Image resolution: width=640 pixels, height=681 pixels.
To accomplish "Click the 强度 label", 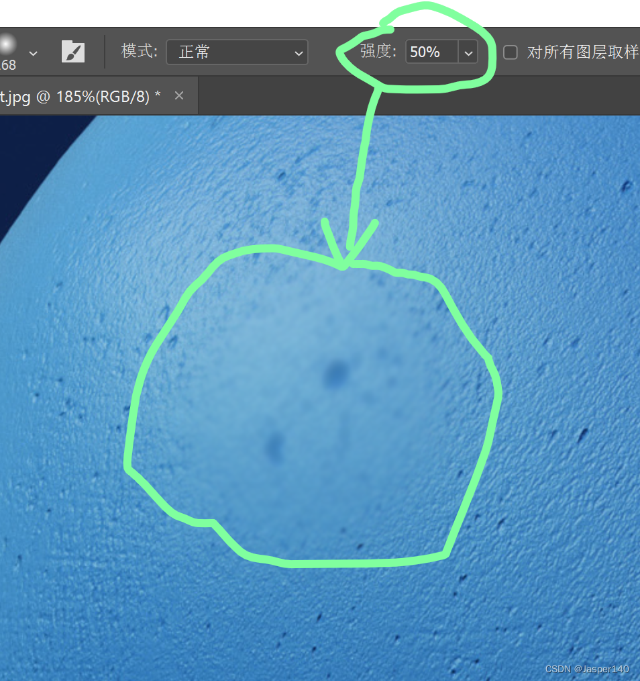I will click(378, 52).
